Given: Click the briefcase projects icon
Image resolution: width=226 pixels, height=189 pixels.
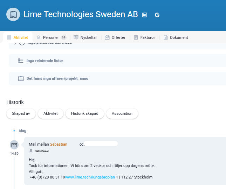Looking at the screenshot, I should click(x=21, y=78).
